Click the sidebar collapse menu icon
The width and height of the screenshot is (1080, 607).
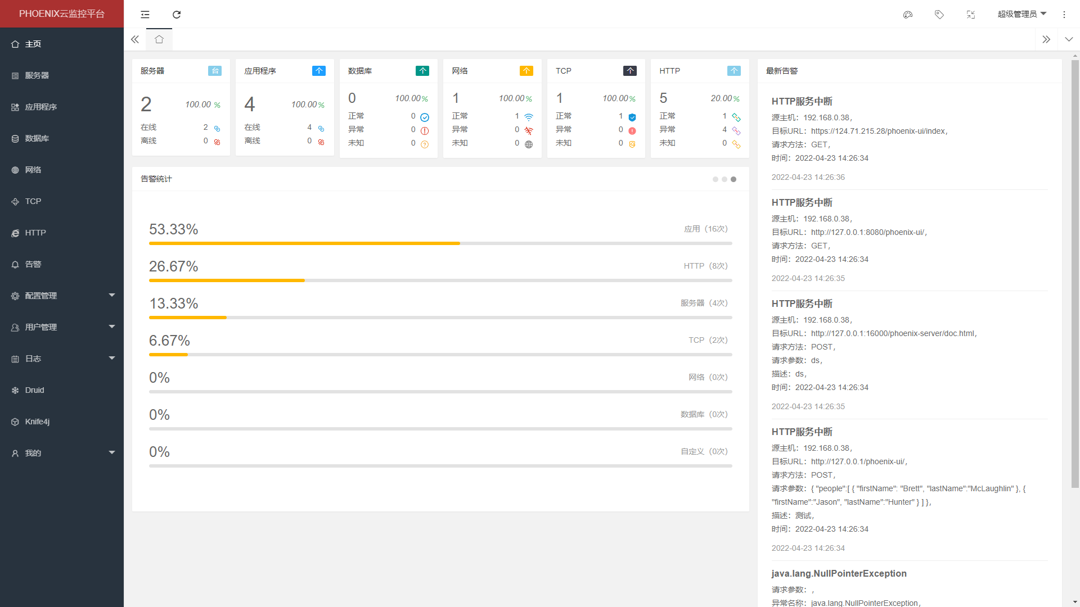[145, 15]
